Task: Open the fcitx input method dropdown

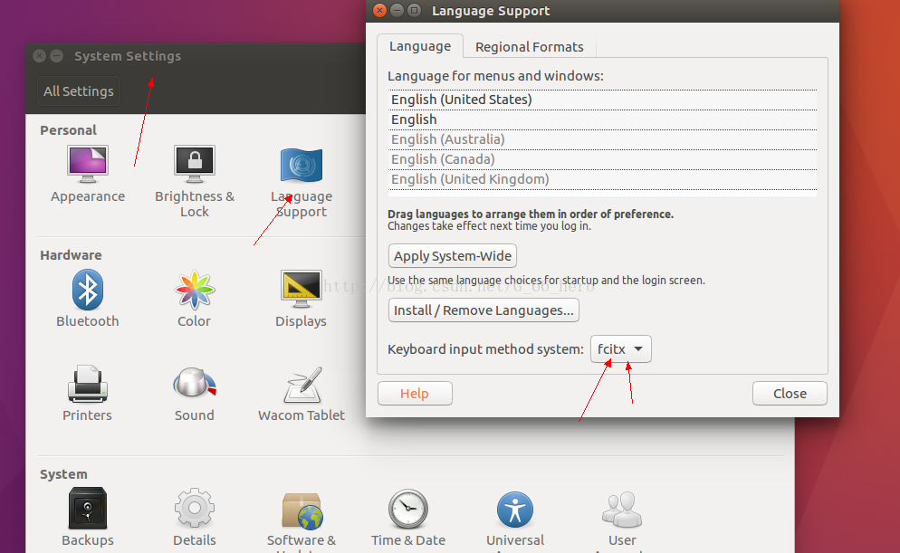Action: pos(620,348)
